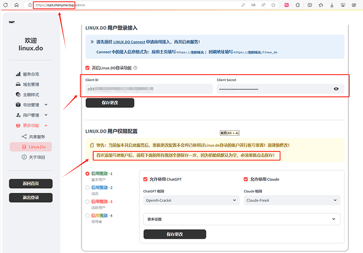Toggle 允许使用 Claude checkbox
363x253 pixels.
246,179
